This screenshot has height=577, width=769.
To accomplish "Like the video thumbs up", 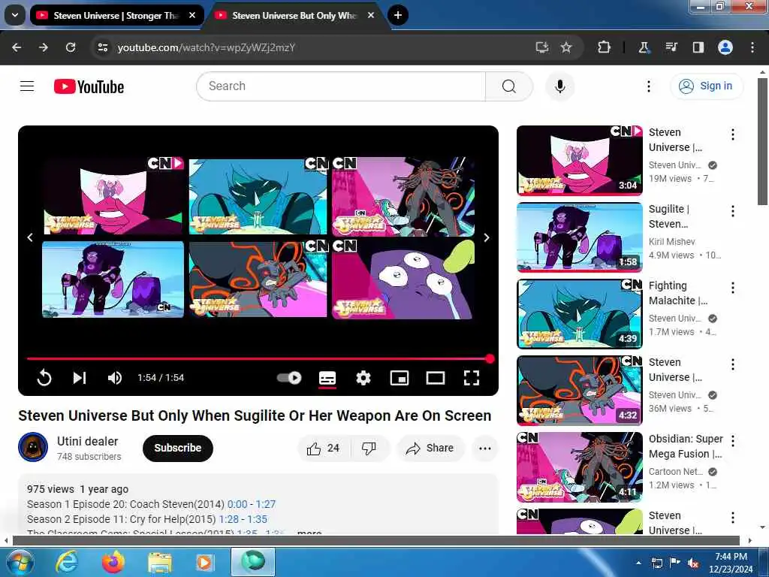I will pos(324,448).
